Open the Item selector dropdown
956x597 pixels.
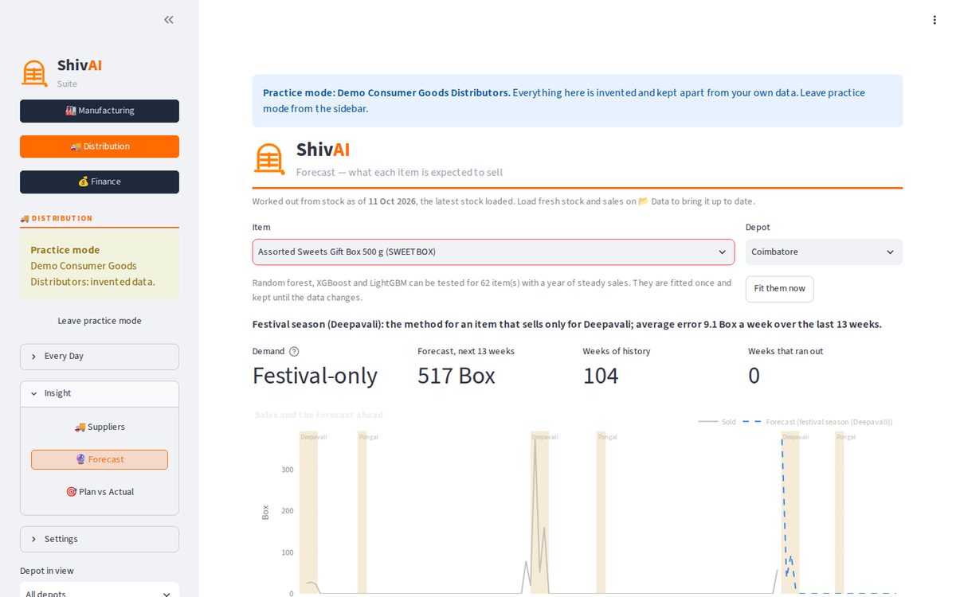(x=493, y=252)
